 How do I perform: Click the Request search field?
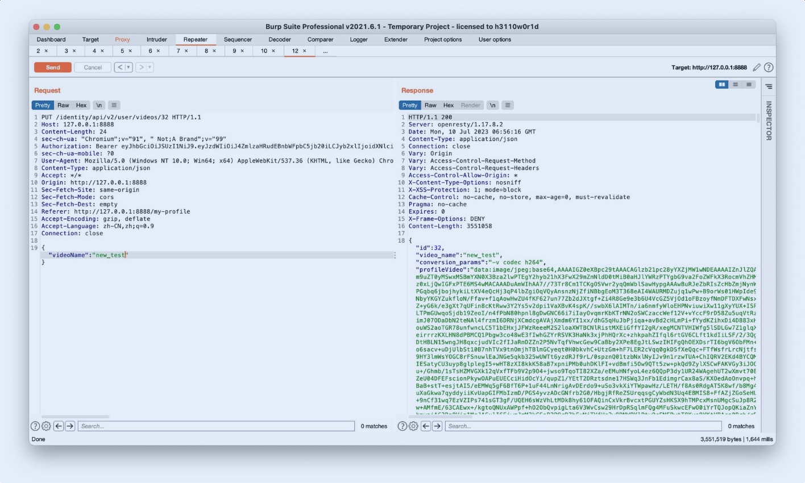tap(216, 426)
